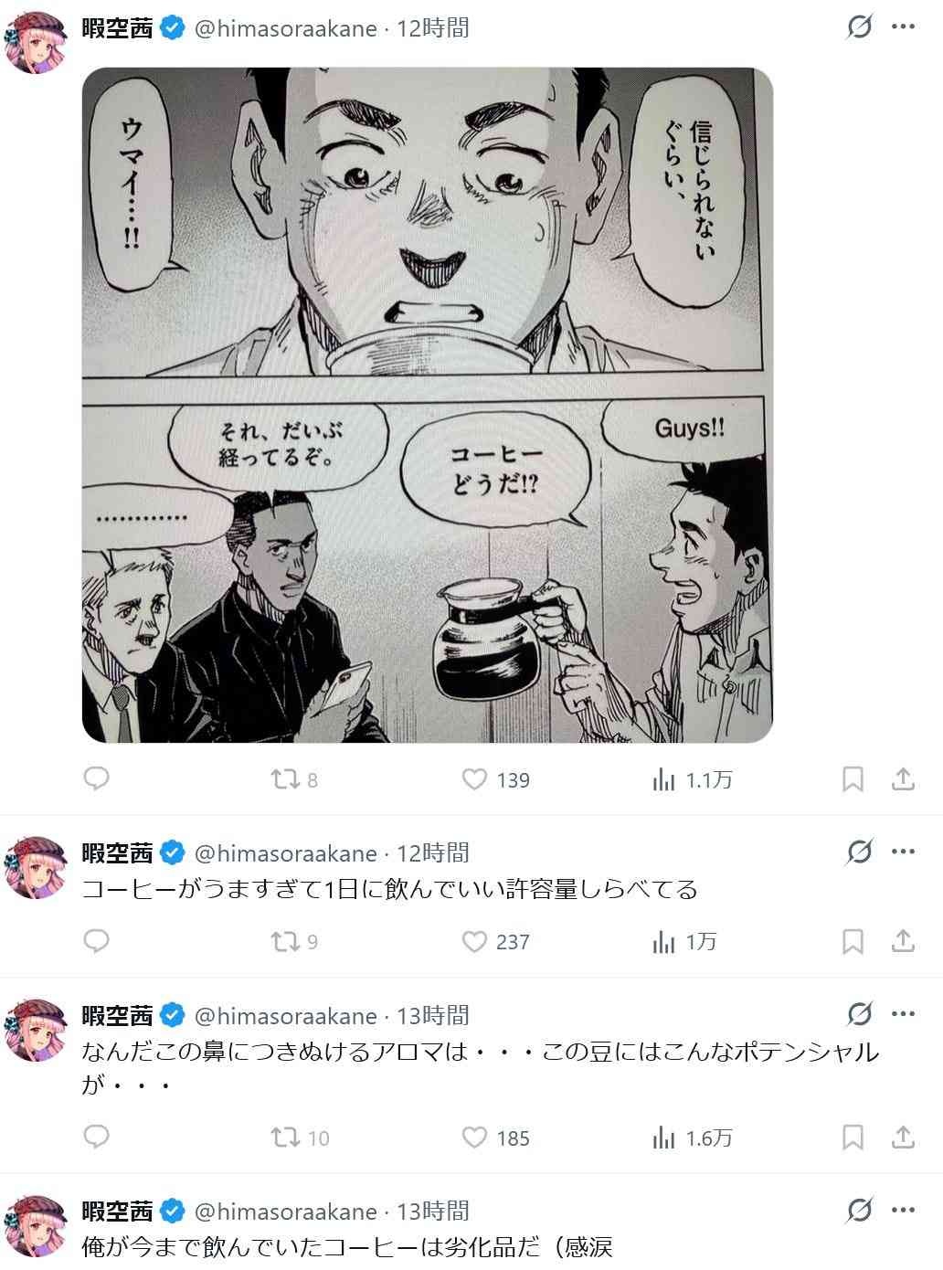Bookmark the アロマ tweet
Image resolution: width=943 pixels, height=1270 pixels.
coord(853,1138)
